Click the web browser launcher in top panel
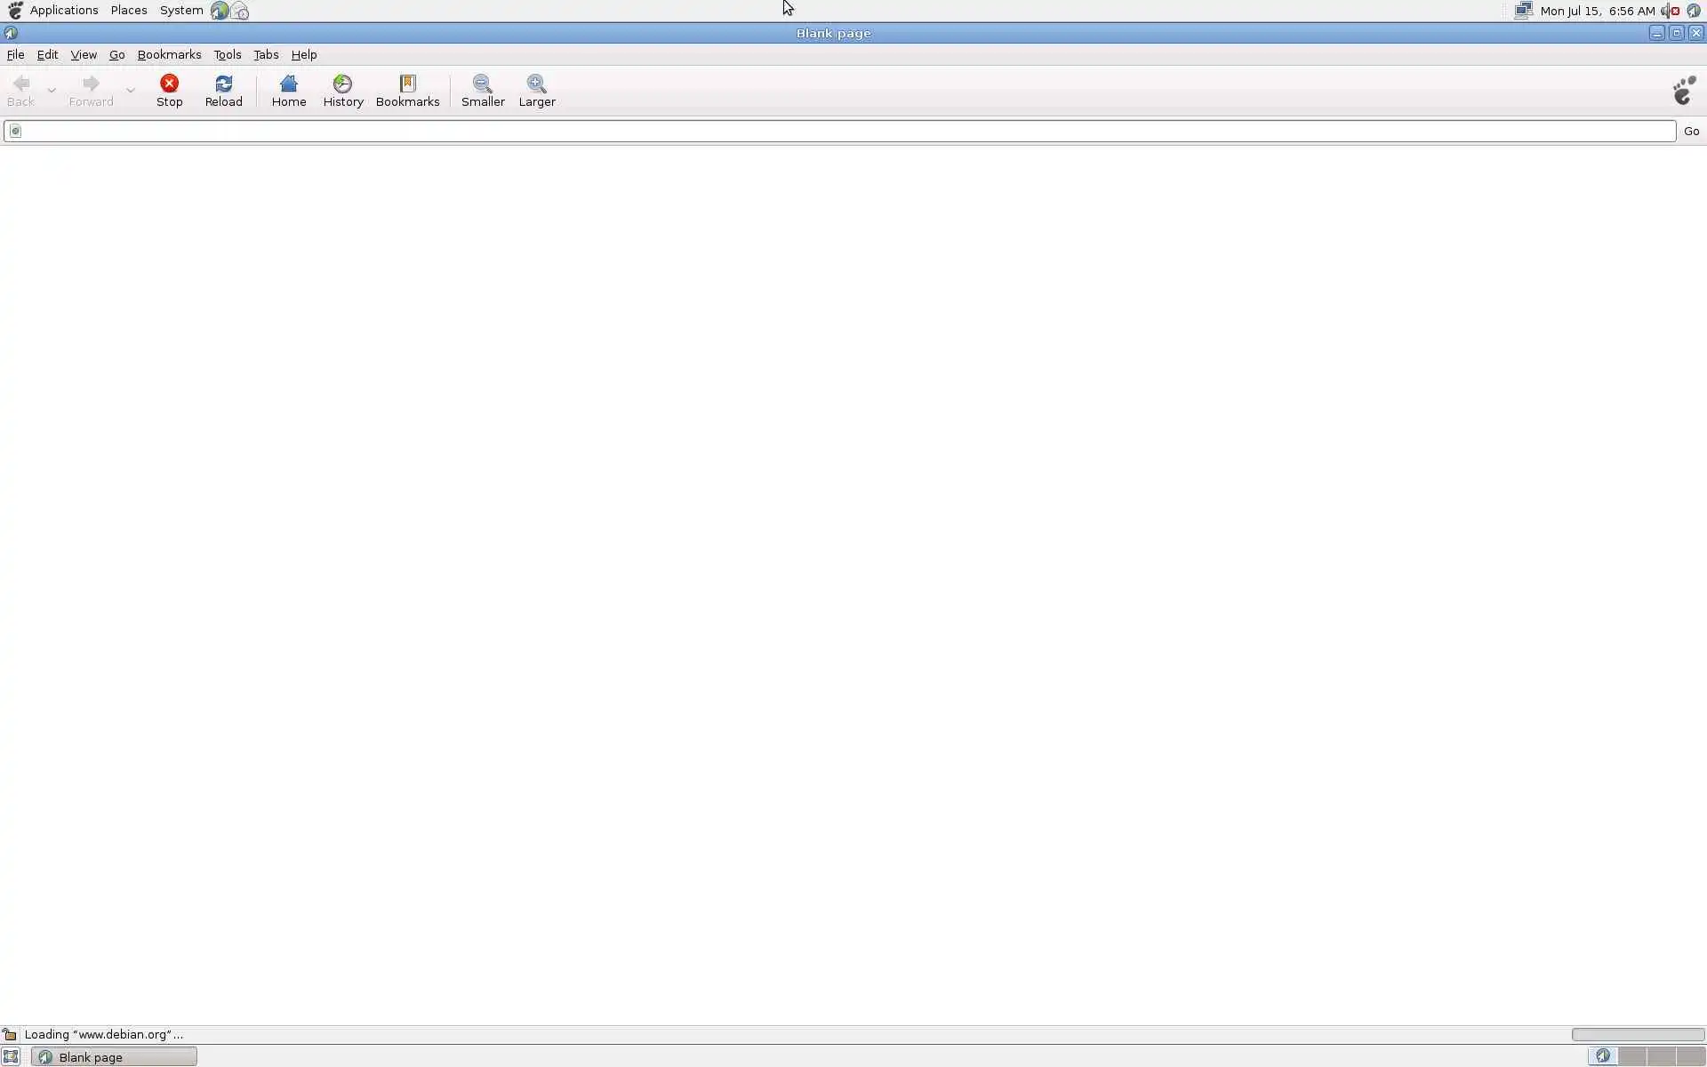Screen dimensions: 1707x1067 tap(219, 11)
